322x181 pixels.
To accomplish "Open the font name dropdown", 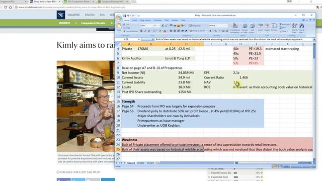I will tap(152, 26).
